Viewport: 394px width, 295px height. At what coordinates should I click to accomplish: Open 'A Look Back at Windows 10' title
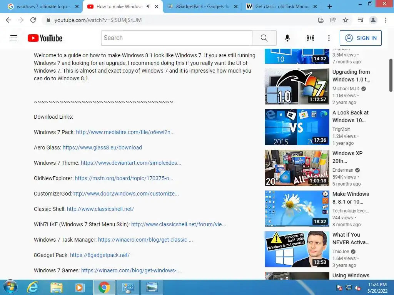click(x=350, y=116)
